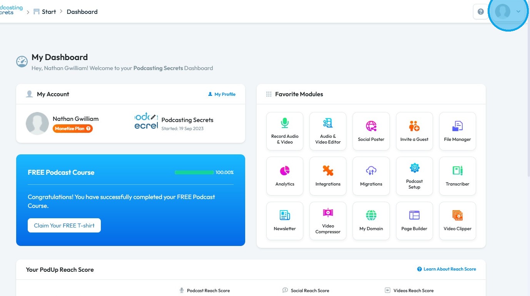Click the Nathan Gwilliam profile avatar thumbnail
The height and width of the screenshot is (296, 530).
pos(37,124)
